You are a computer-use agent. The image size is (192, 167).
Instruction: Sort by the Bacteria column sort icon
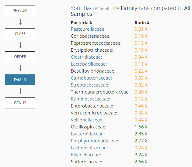[x=91, y=23]
